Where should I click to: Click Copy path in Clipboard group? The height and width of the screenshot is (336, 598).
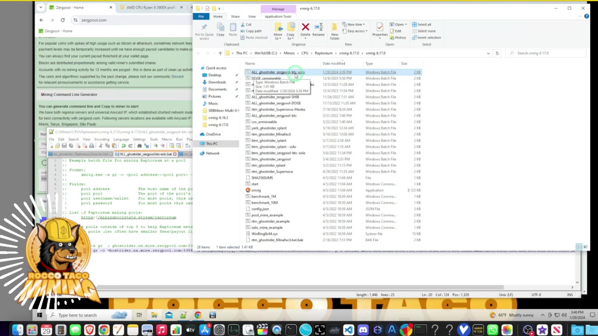(251, 31)
